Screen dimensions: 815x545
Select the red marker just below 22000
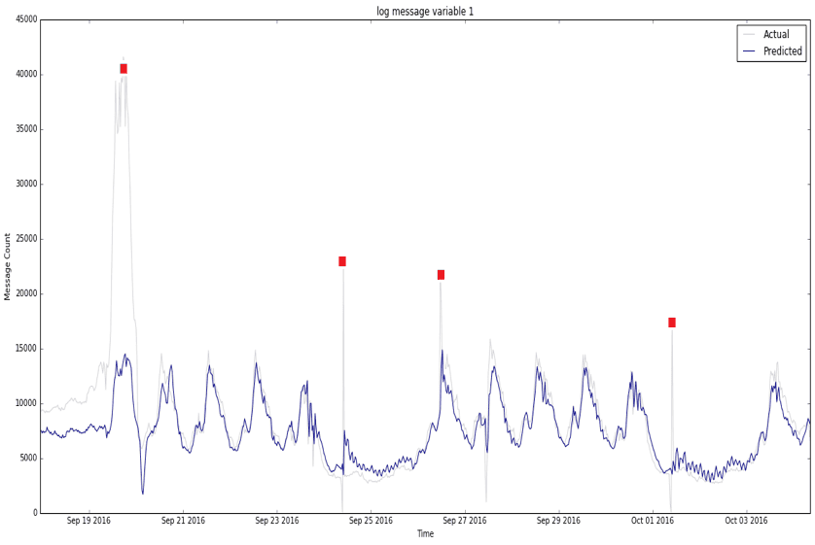tap(441, 275)
